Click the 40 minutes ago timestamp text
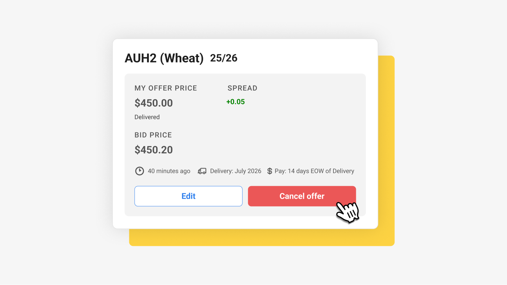 point(169,171)
